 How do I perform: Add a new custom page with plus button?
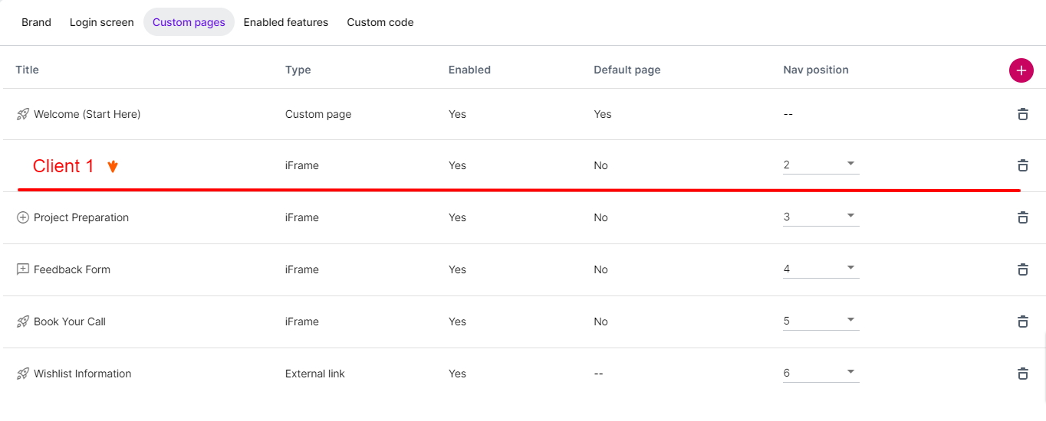click(x=1021, y=70)
